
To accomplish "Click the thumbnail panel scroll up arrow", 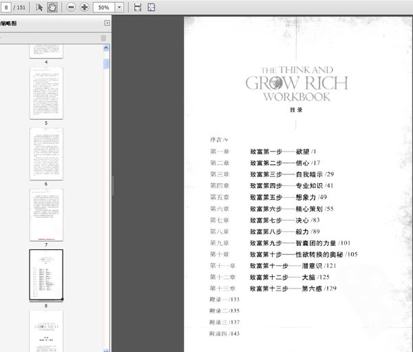I will coord(106,48).
